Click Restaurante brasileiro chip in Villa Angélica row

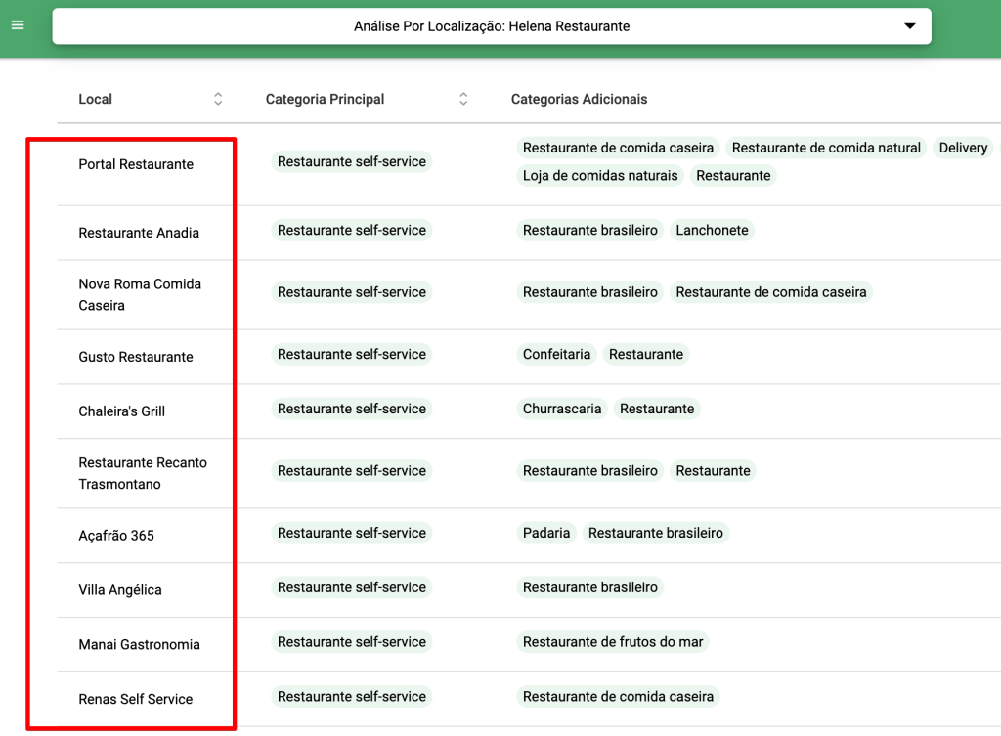(589, 587)
